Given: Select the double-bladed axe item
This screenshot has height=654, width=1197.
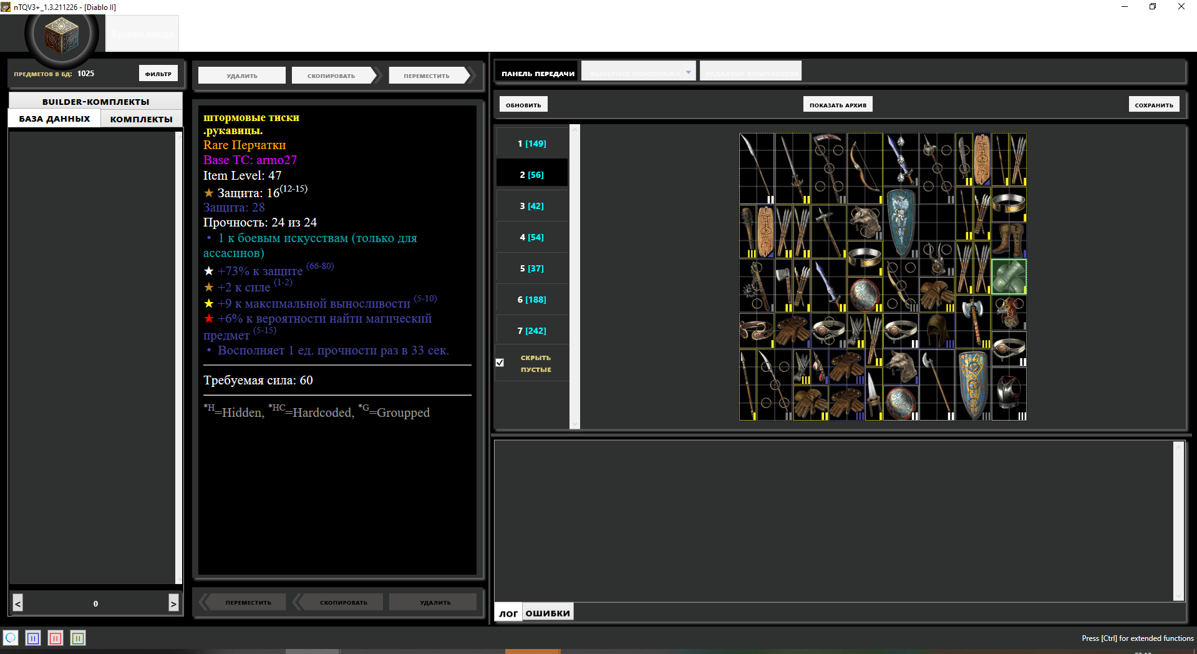Looking at the screenshot, I should tap(972, 321).
